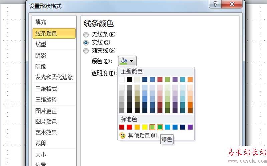The width and height of the screenshot is (267, 166).
Task: Select the 实线 radio option
Action: pos(97,43)
